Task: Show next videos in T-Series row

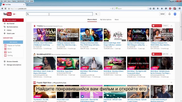Action: click(174, 36)
